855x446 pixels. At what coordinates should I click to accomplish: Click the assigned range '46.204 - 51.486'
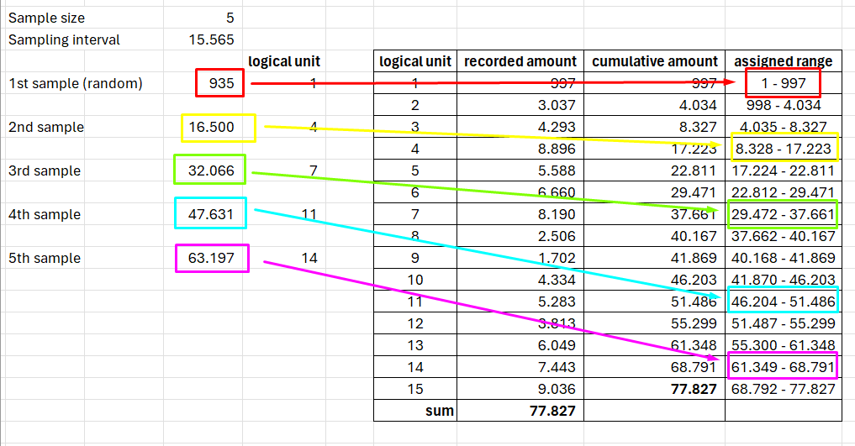(783, 300)
